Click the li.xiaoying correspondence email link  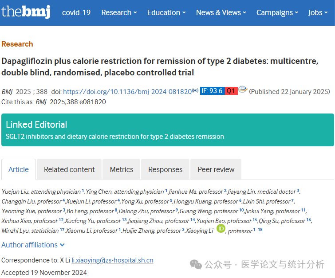[112, 260]
